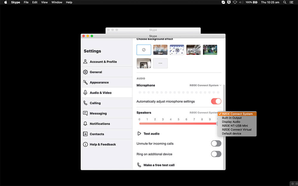The width and height of the screenshot is (298, 186).
Task: Click the Messaging chat bubble icon
Action: (x=85, y=113)
